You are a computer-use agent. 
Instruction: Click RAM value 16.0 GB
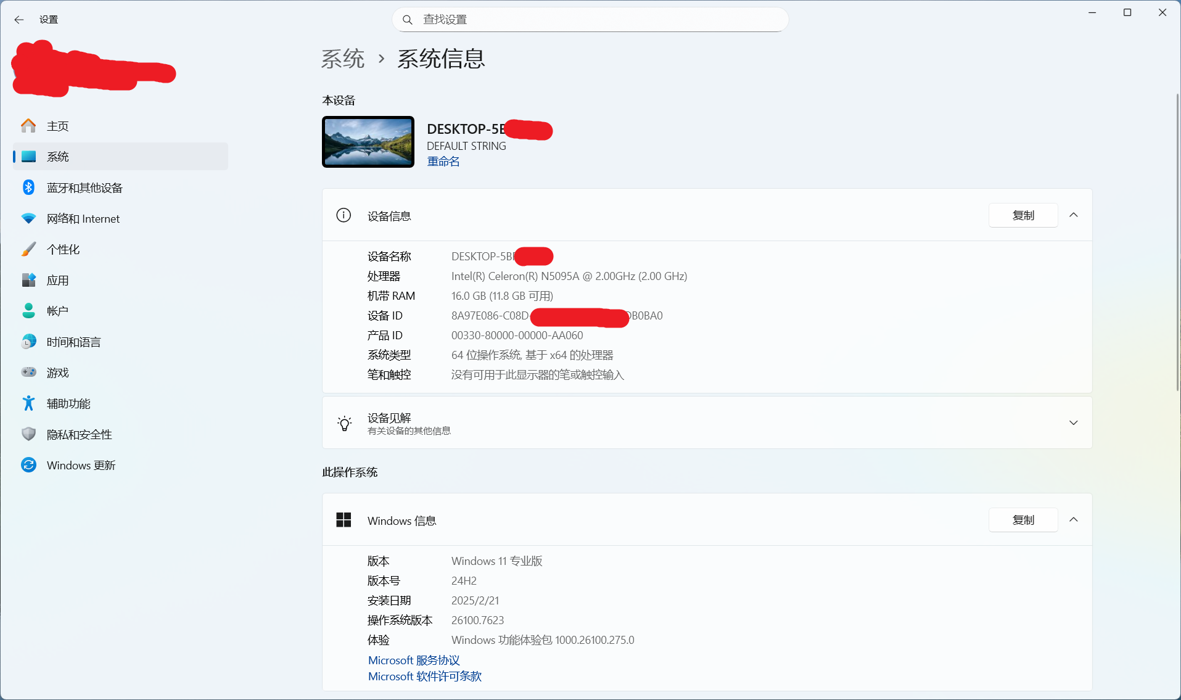click(503, 296)
